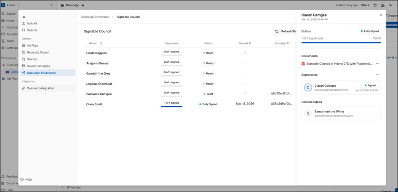The image size is (398, 192).
Task: Open the document options three-dot menu
Action: click(378, 64)
